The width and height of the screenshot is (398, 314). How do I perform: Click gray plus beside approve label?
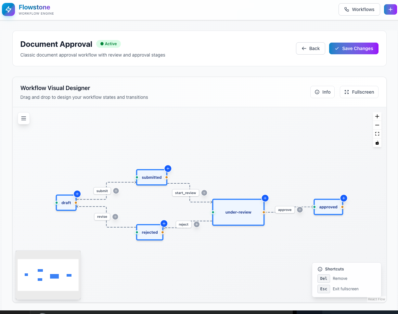point(300,210)
